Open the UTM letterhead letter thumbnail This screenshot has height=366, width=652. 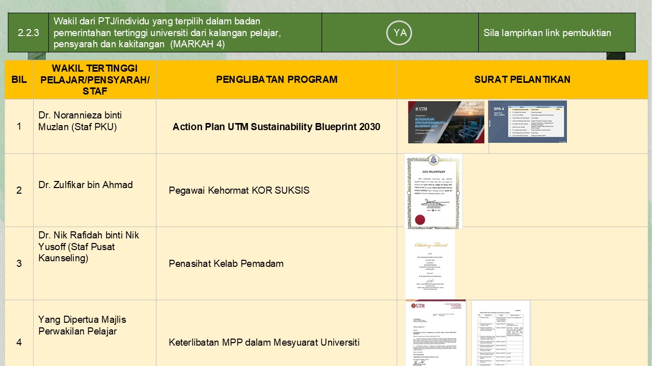tap(435, 333)
